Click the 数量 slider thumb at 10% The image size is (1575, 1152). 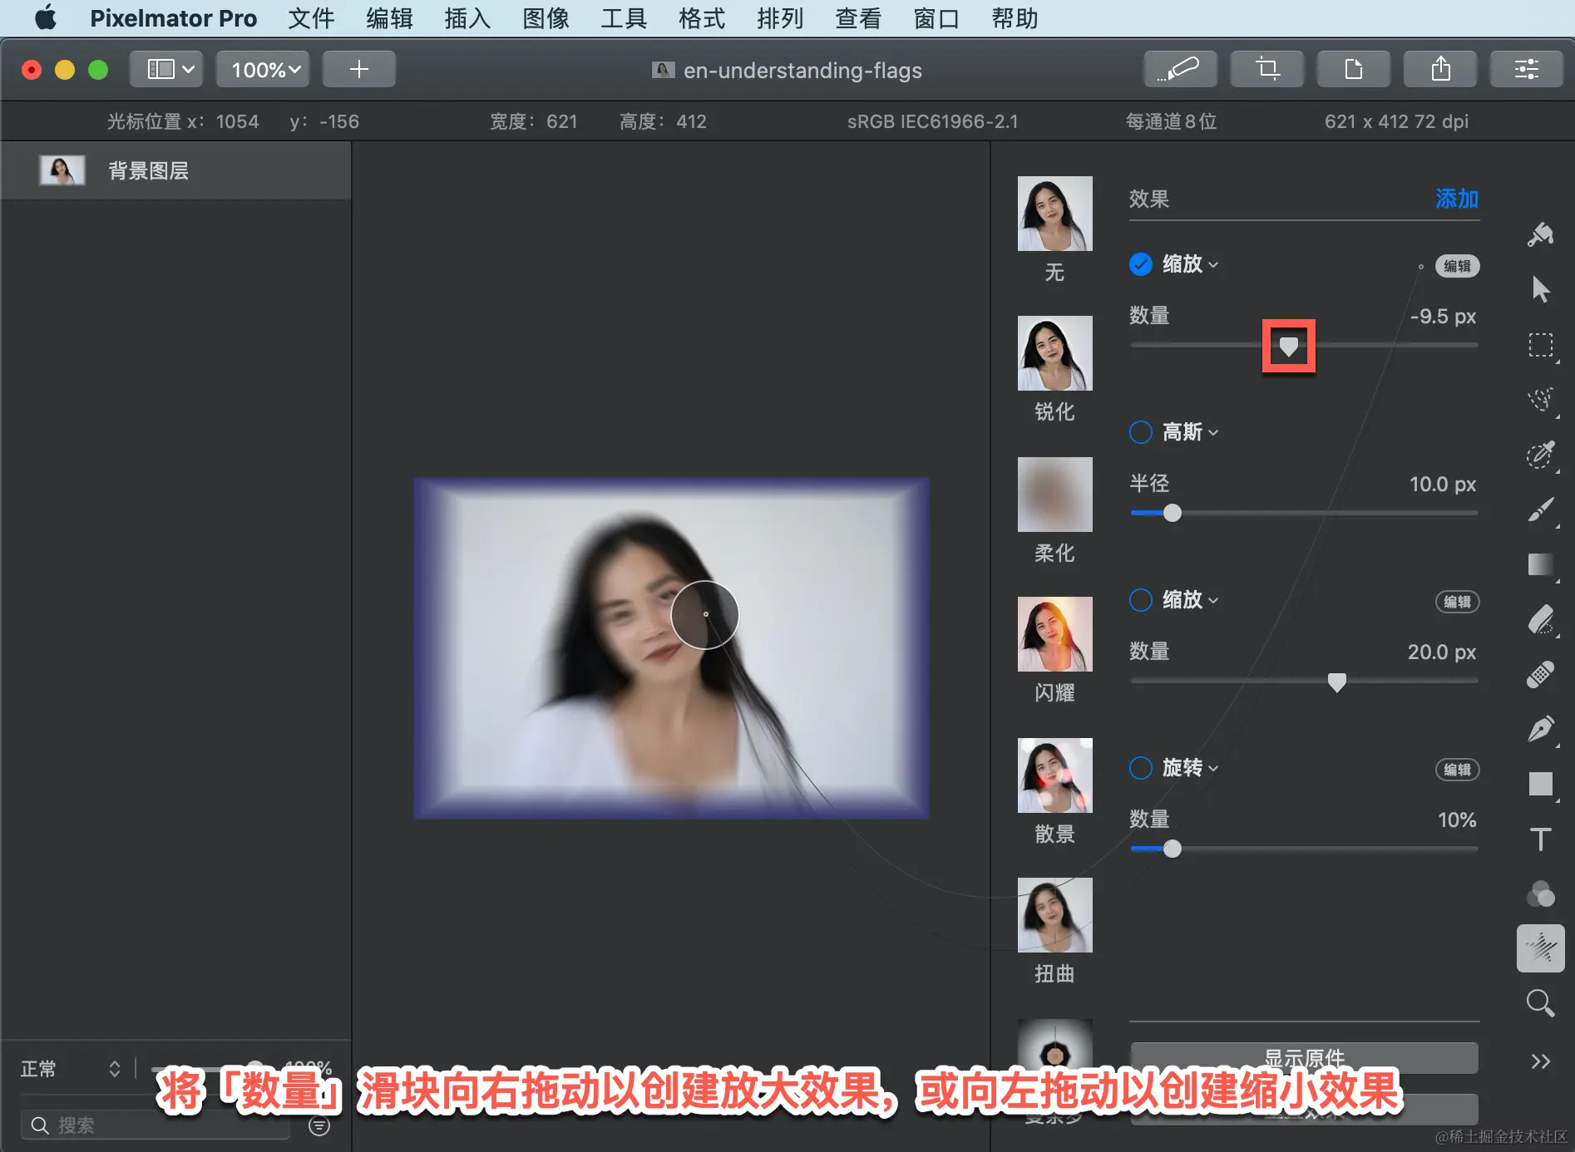click(1172, 849)
